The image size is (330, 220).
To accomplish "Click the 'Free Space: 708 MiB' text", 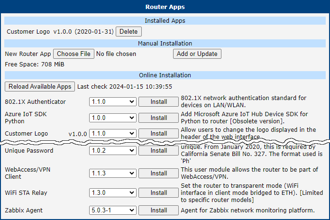I will tap(35, 64).
